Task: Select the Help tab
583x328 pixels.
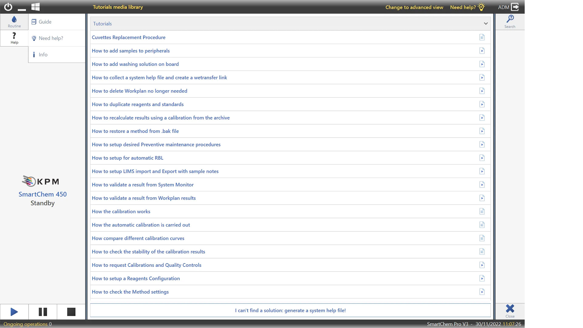Action: coord(14,38)
